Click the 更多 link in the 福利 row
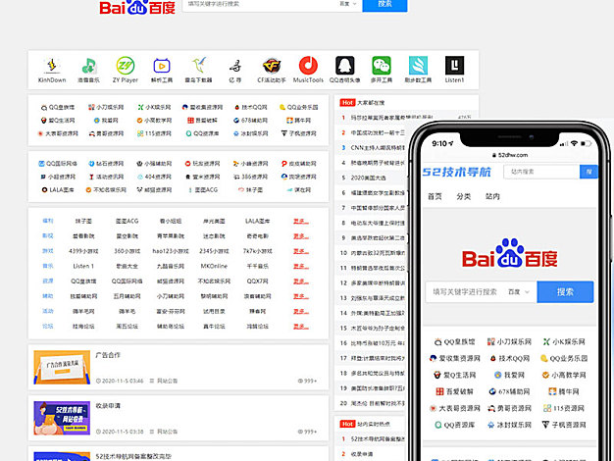Image resolution: width=614 pixels, height=461 pixels. coord(301,222)
